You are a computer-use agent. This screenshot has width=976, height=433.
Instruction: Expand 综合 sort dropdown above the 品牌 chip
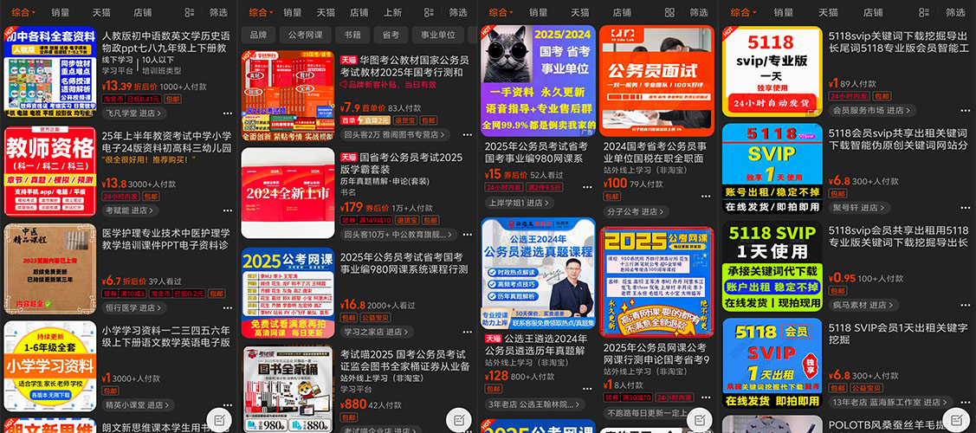click(x=260, y=12)
